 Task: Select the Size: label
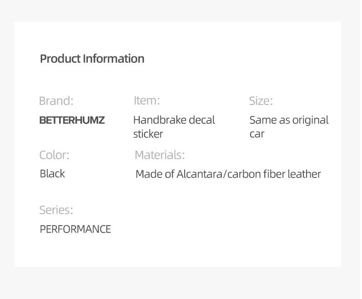[x=261, y=101]
